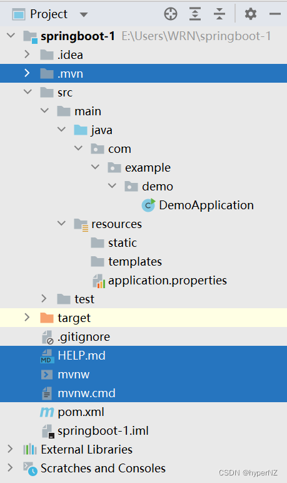Expand the .idea folder chevron
Viewport: 287px width, 483px height.
[27, 55]
